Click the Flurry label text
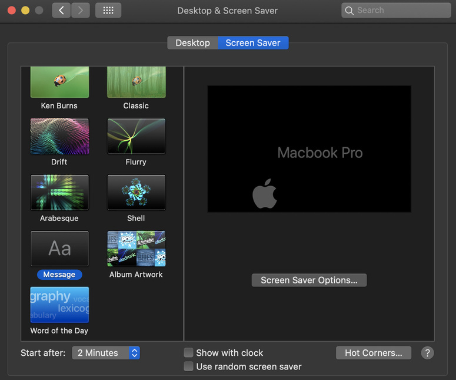This screenshot has width=456, height=380. (136, 162)
